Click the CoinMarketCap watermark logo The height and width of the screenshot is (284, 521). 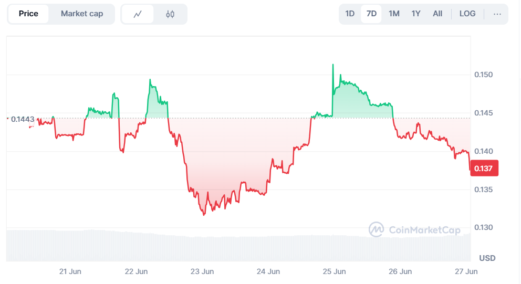414,229
